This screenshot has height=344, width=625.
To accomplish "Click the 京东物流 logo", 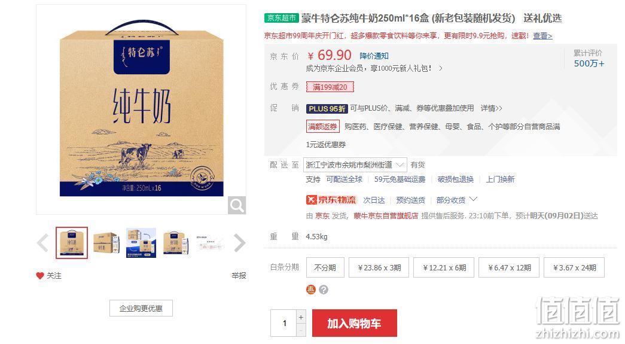I will (331, 200).
